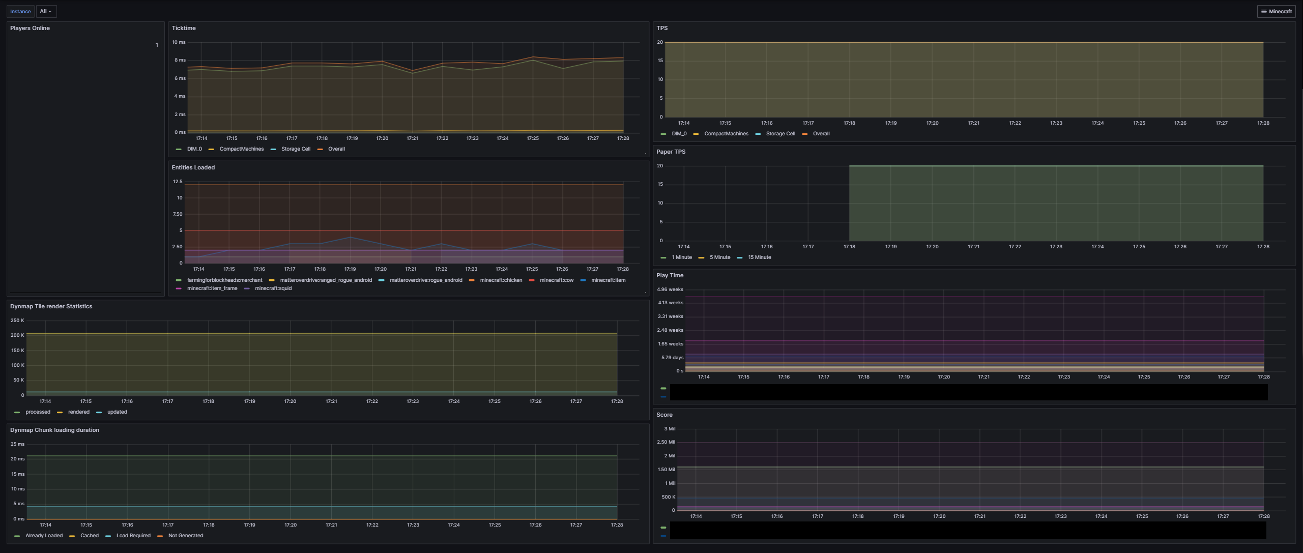The height and width of the screenshot is (553, 1303).
Task: Click green DIM_0 color marker in Ticktime legend
Action: point(179,150)
